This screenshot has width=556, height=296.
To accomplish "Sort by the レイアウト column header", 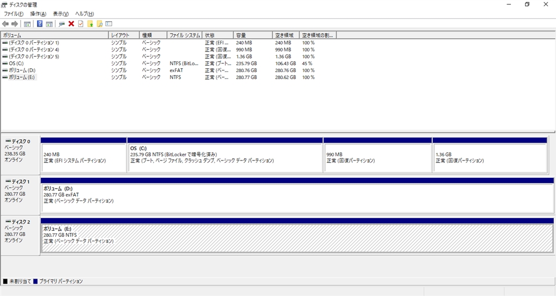I will click(x=124, y=35).
